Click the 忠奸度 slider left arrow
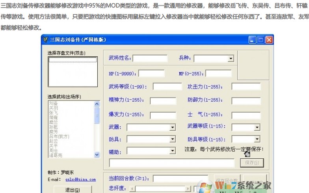The image size is (309, 193). point(132,189)
